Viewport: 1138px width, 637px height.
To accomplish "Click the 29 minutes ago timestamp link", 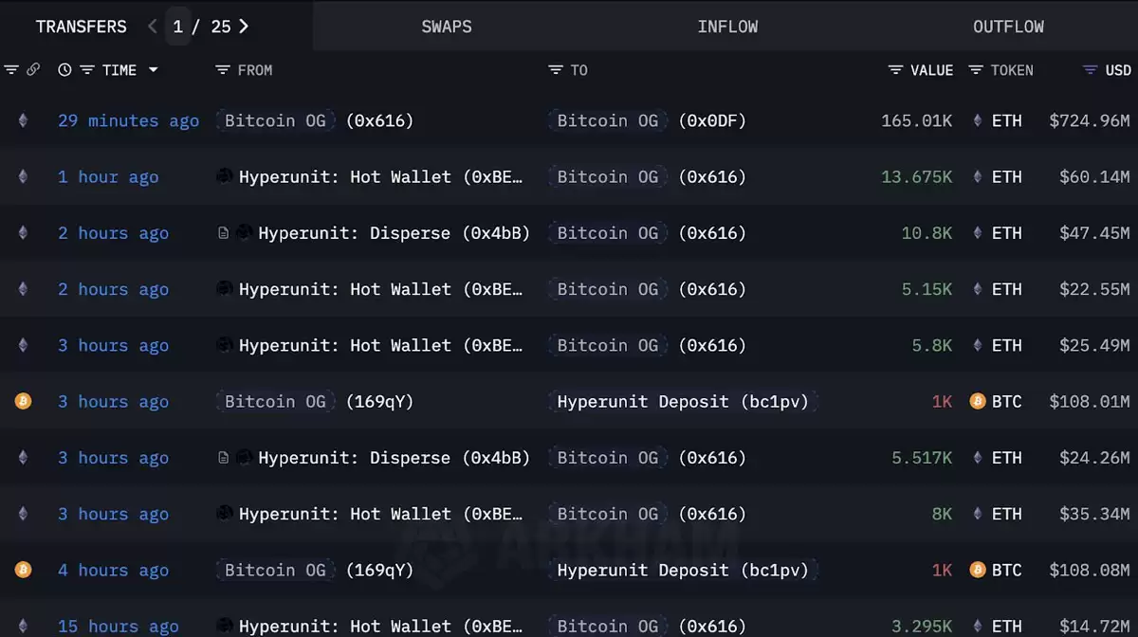I will click(x=128, y=120).
